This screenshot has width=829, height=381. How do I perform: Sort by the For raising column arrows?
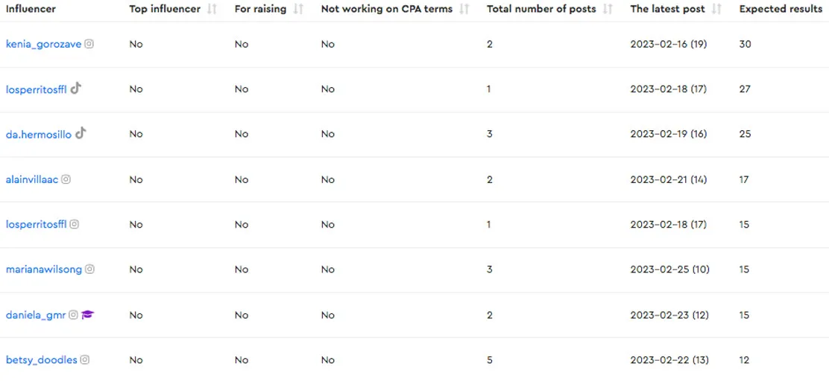pos(298,9)
